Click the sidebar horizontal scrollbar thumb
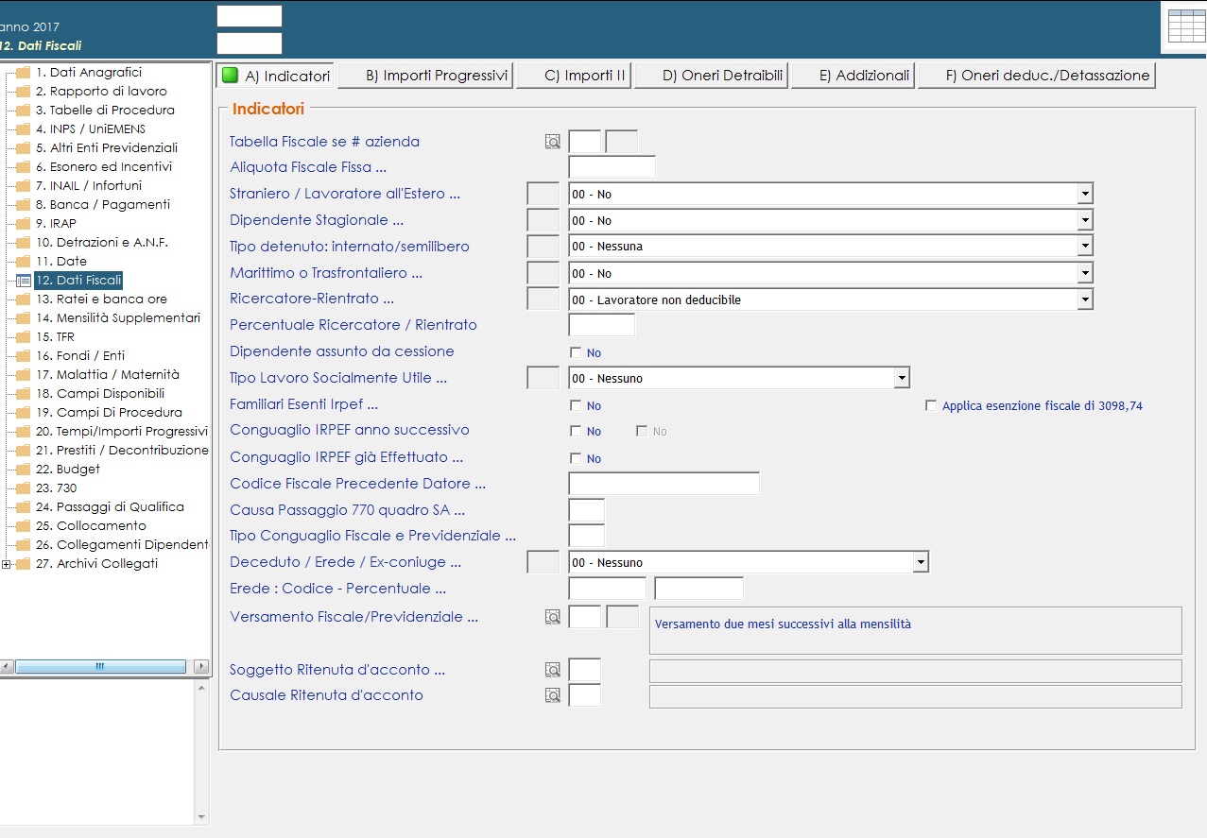Image resolution: width=1207 pixels, height=838 pixels. (x=99, y=666)
